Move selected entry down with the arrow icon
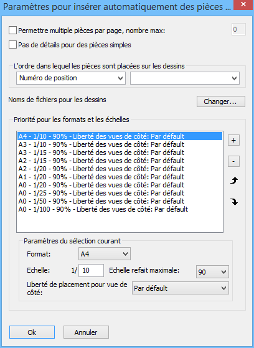This screenshot has width=254, height=348. [234, 202]
